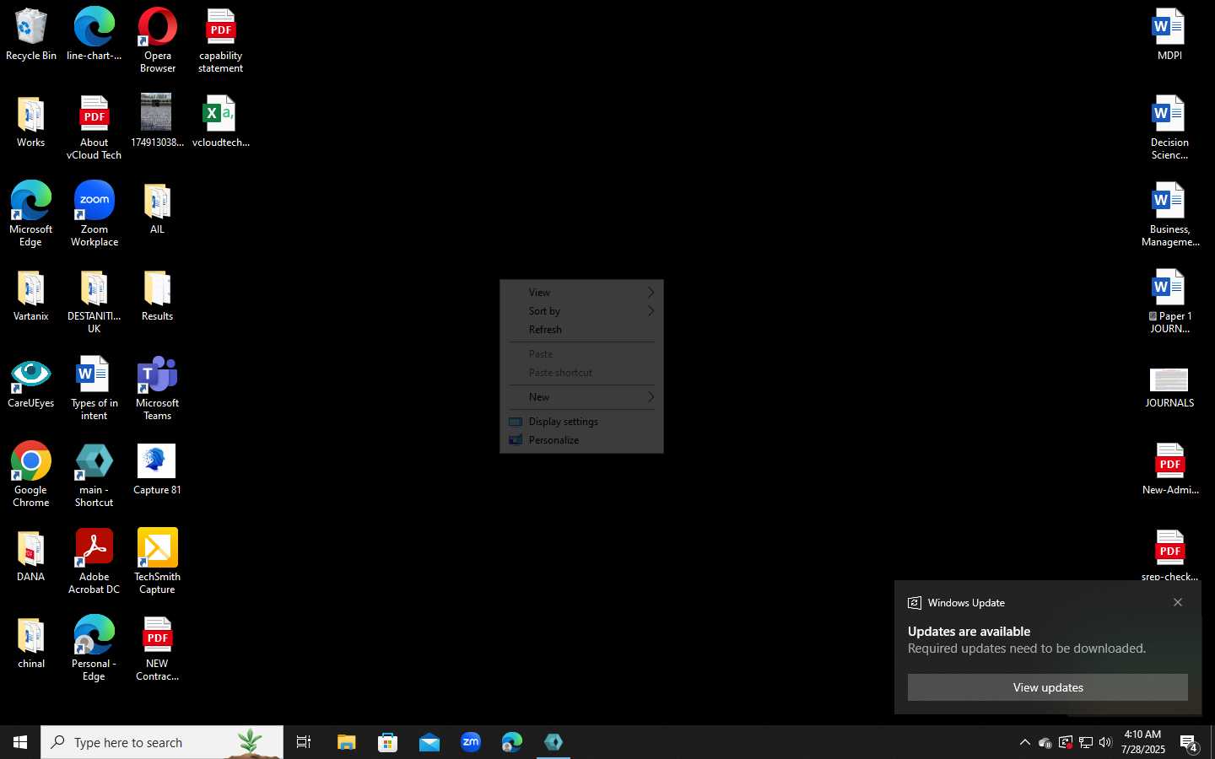
Task: Open the volume control in tray
Action: (x=1105, y=742)
